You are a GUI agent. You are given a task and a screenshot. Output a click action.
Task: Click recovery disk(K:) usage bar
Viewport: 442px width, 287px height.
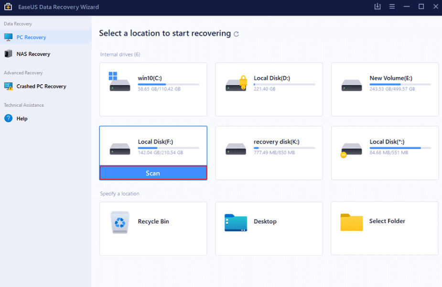click(284, 148)
